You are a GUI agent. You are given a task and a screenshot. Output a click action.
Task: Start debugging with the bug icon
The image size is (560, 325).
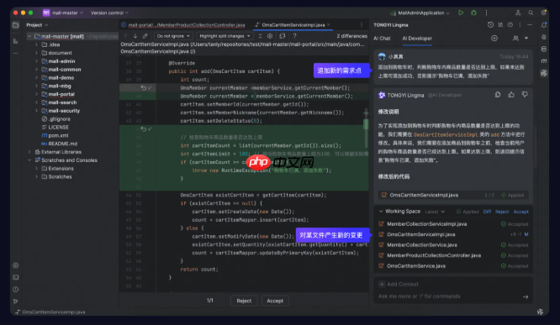(x=473, y=13)
